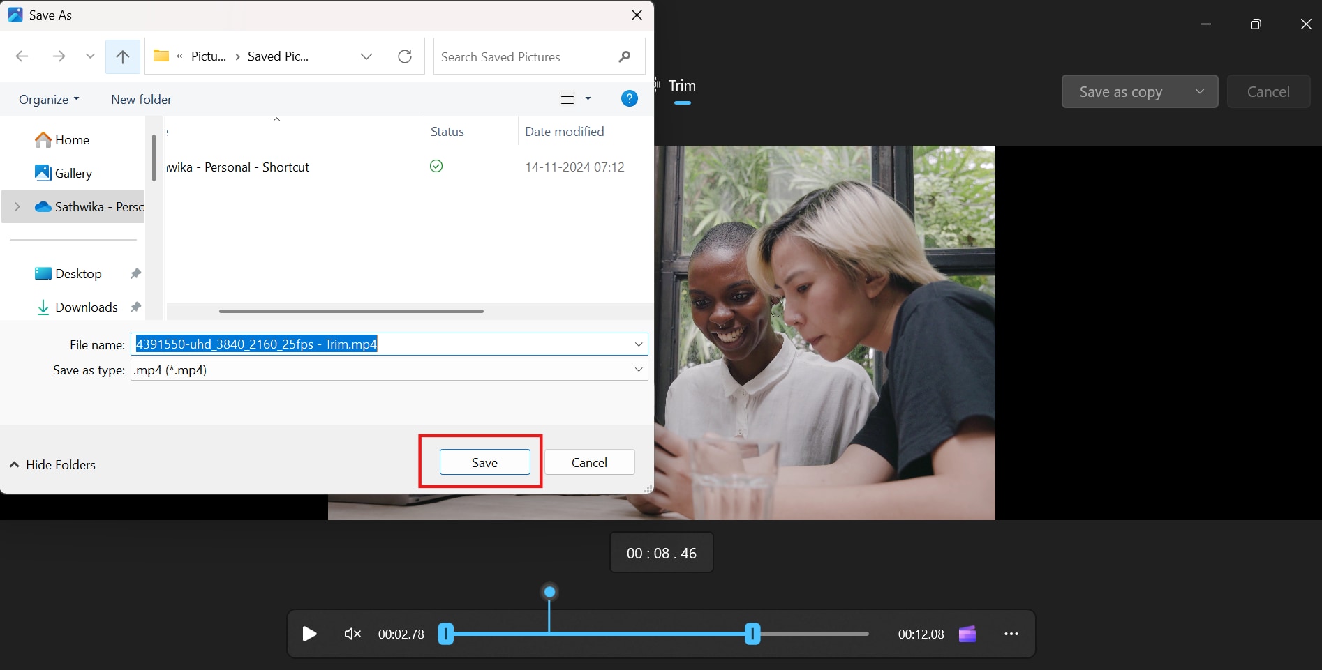The image size is (1322, 670).
Task: Expand address bar path dropdown
Action: tap(366, 56)
